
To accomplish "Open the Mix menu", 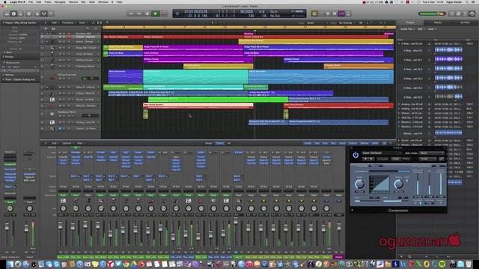I will [x=83, y=1].
